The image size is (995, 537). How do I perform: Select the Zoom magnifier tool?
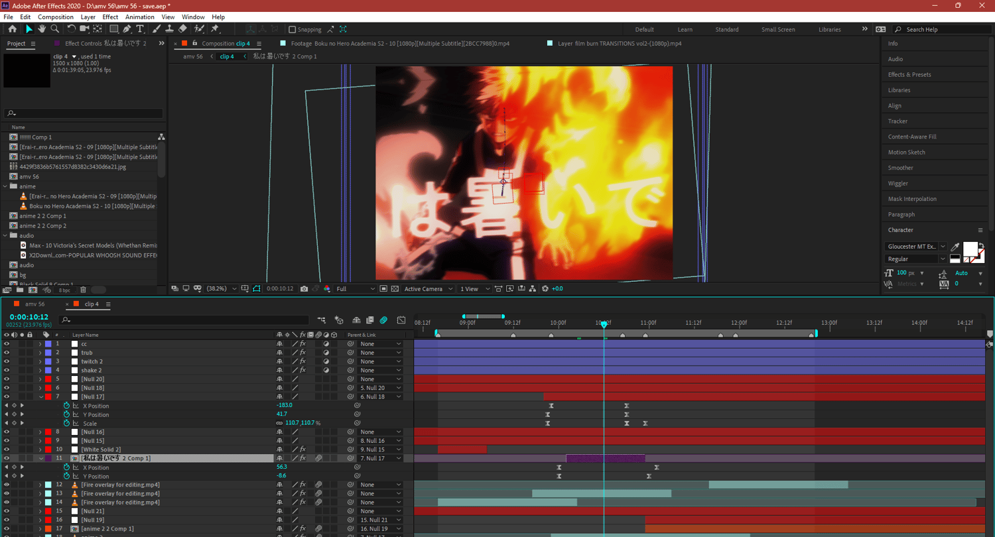coord(55,29)
